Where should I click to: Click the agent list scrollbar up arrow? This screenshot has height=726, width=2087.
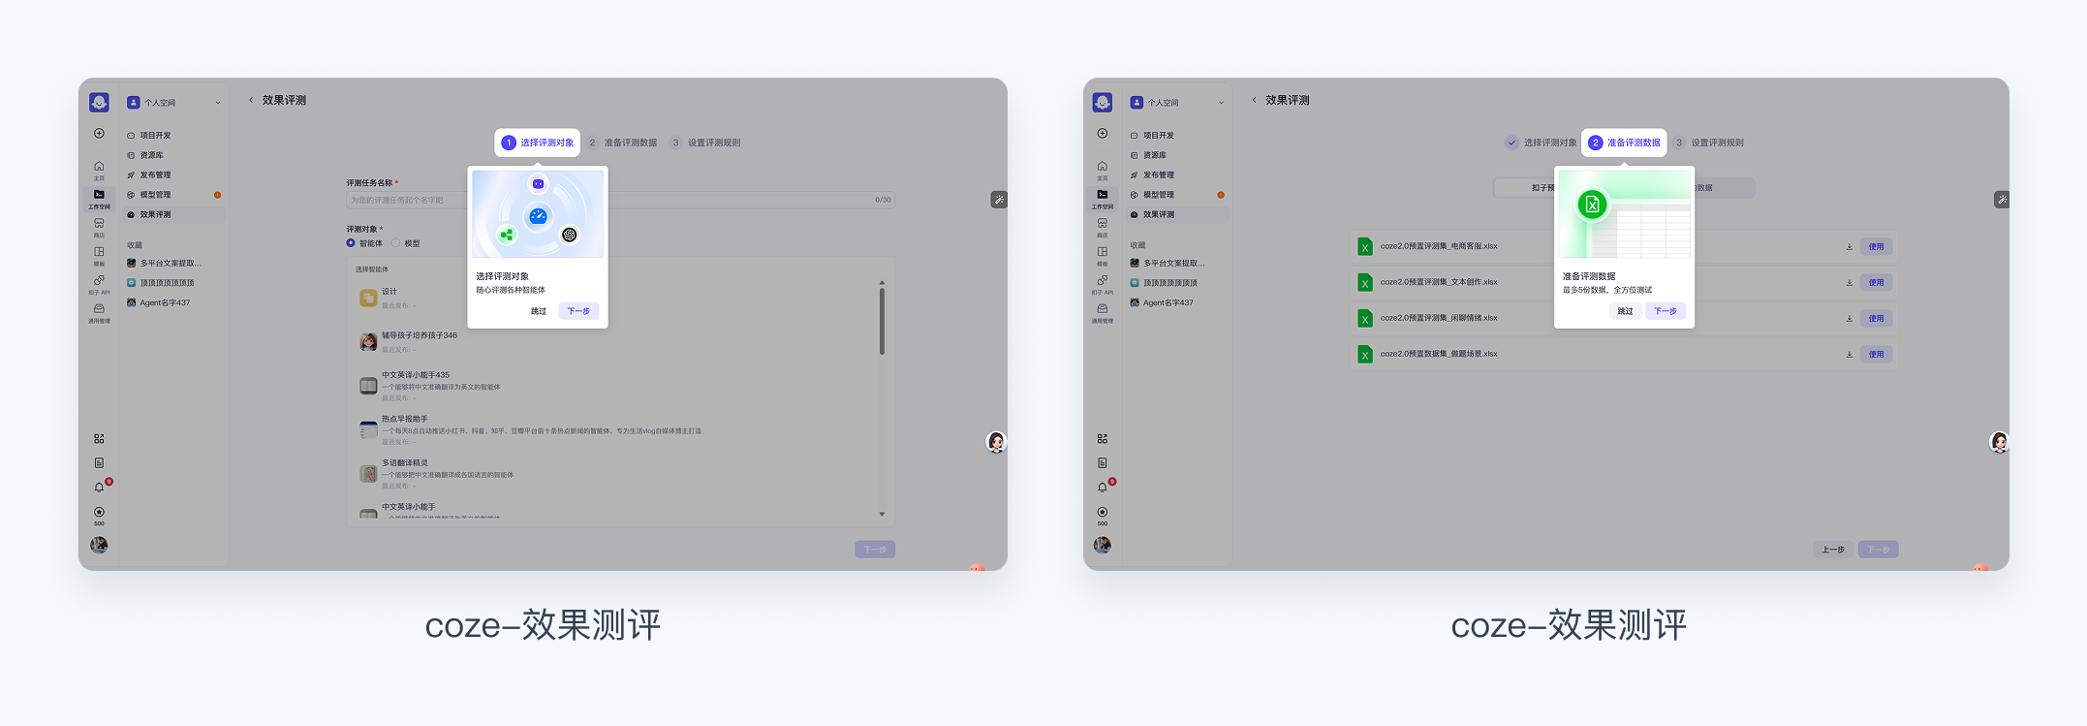pos(882,282)
